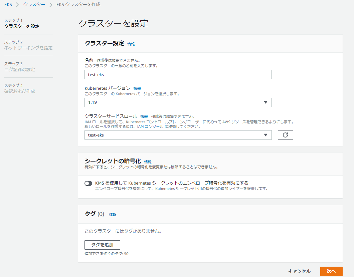Screen dimensions: 354x277
Task: Click the refresh icon beside the service role dropdown
Action: click(285, 135)
